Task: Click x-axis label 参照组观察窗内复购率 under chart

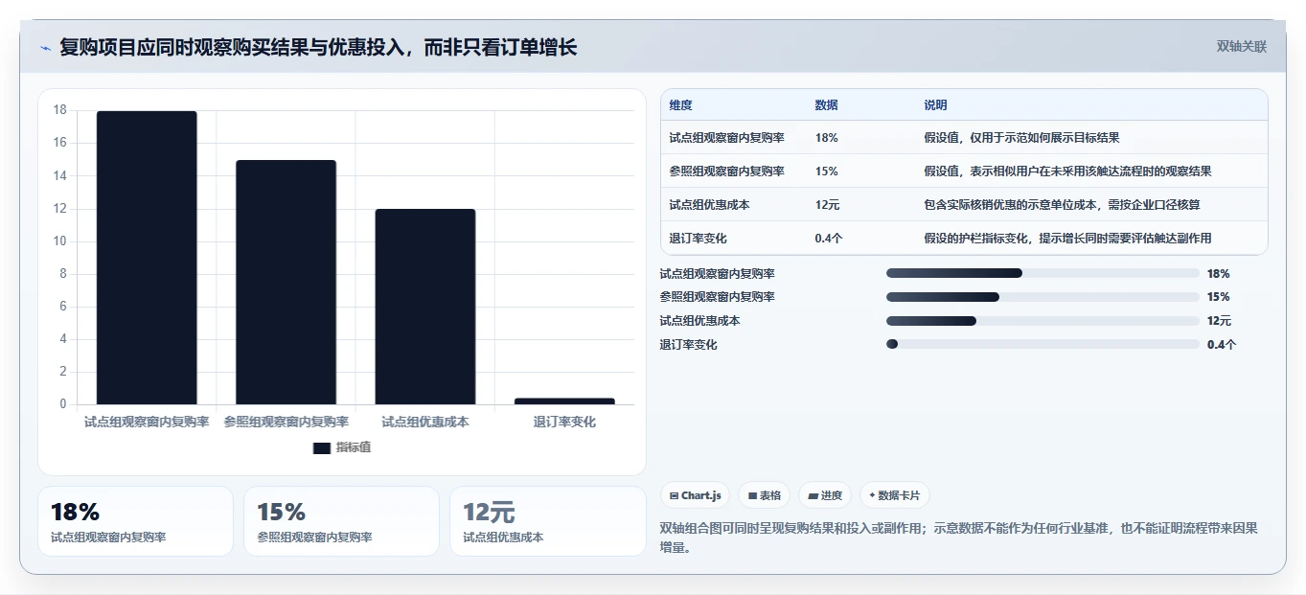Action: pos(286,422)
